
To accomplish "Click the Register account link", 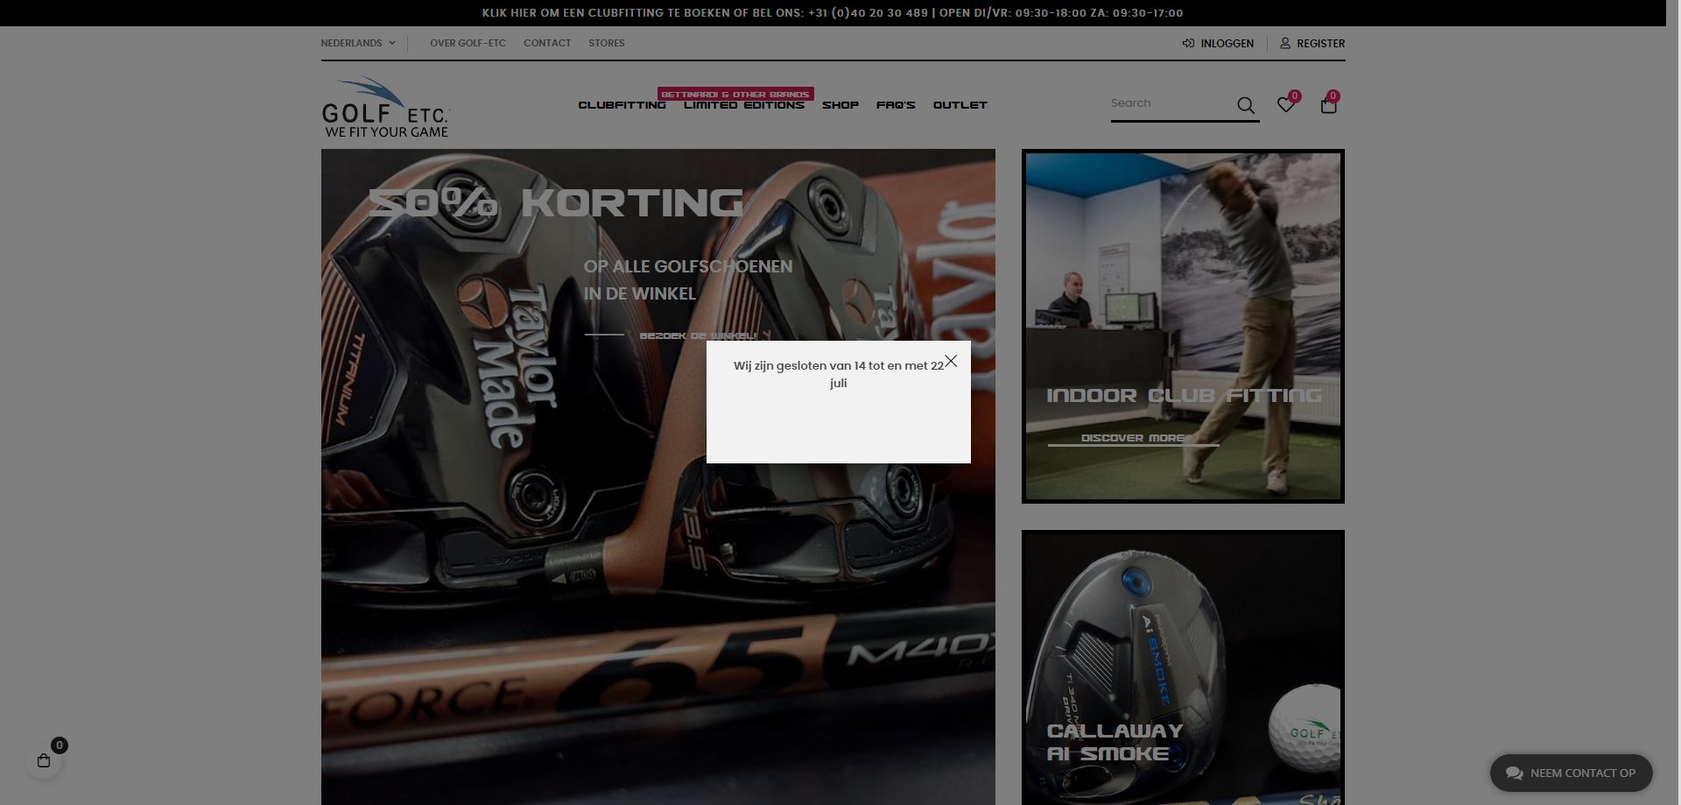I will click(1312, 43).
